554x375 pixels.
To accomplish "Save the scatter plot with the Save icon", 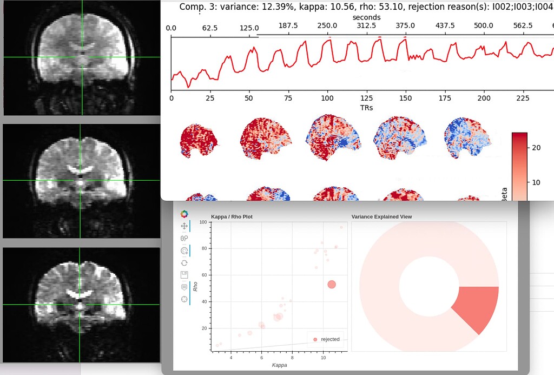I will coord(184,275).
